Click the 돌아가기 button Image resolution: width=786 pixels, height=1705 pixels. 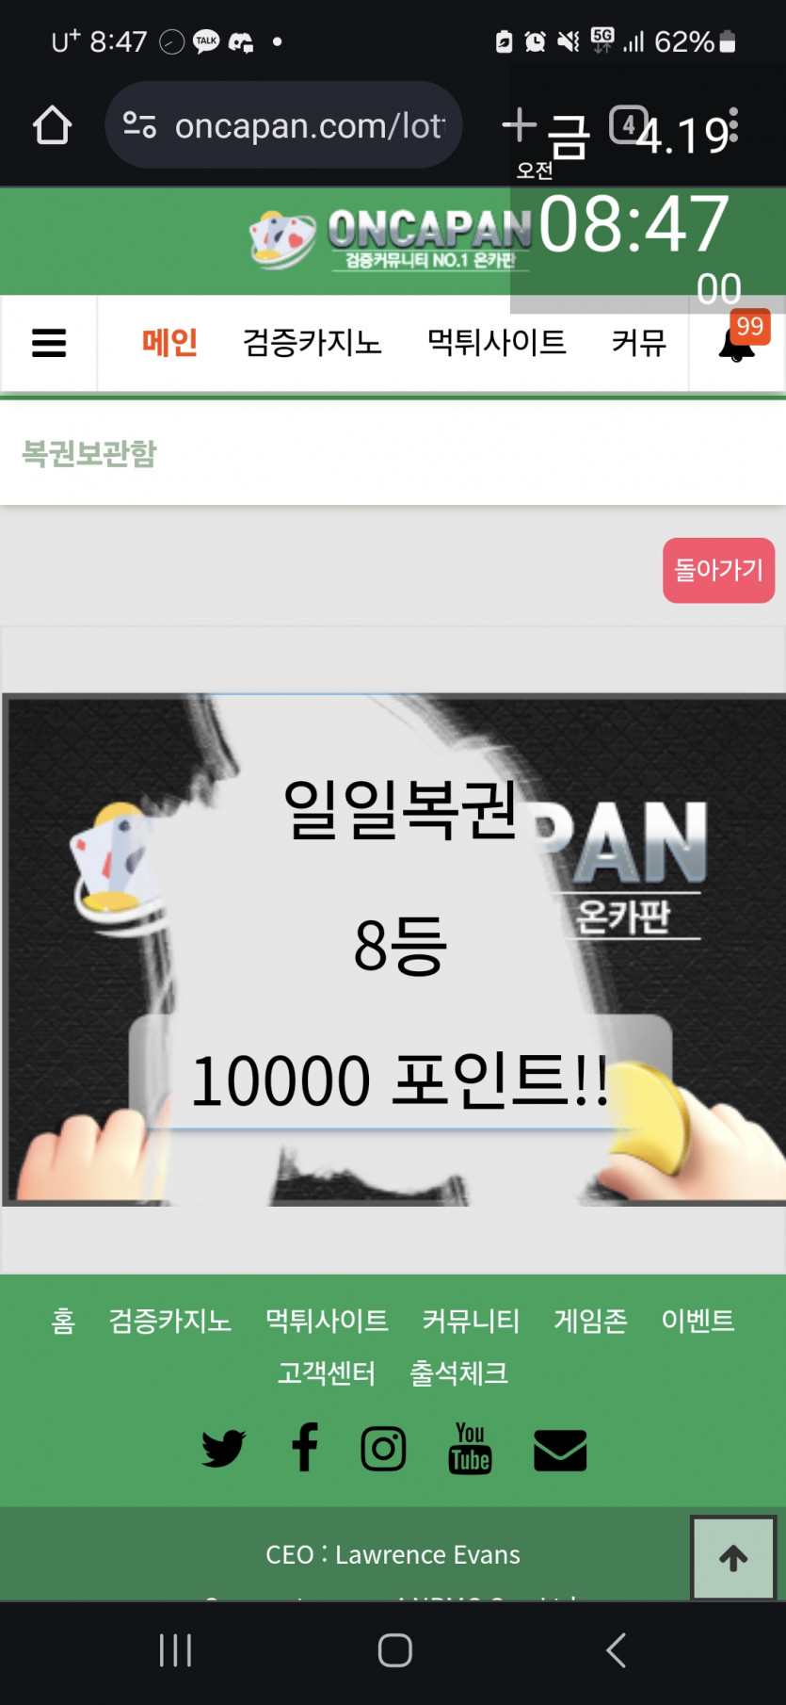pos(719,570)
